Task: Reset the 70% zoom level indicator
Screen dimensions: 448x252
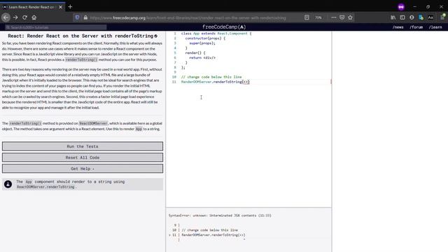Action: [x=318, y=17]
